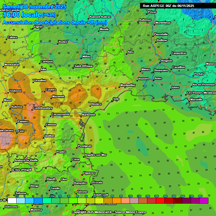Pick the bright red legend swatch
Viewport: 216px width, 216px height.
click(160, 201)
